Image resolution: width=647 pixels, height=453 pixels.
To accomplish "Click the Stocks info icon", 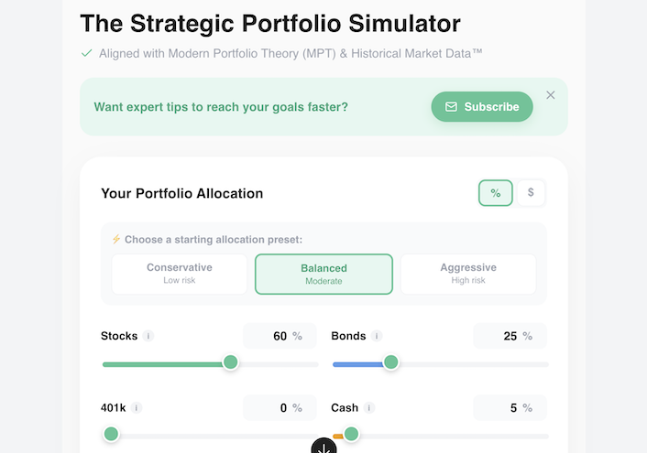I will [x=148, y=336].
